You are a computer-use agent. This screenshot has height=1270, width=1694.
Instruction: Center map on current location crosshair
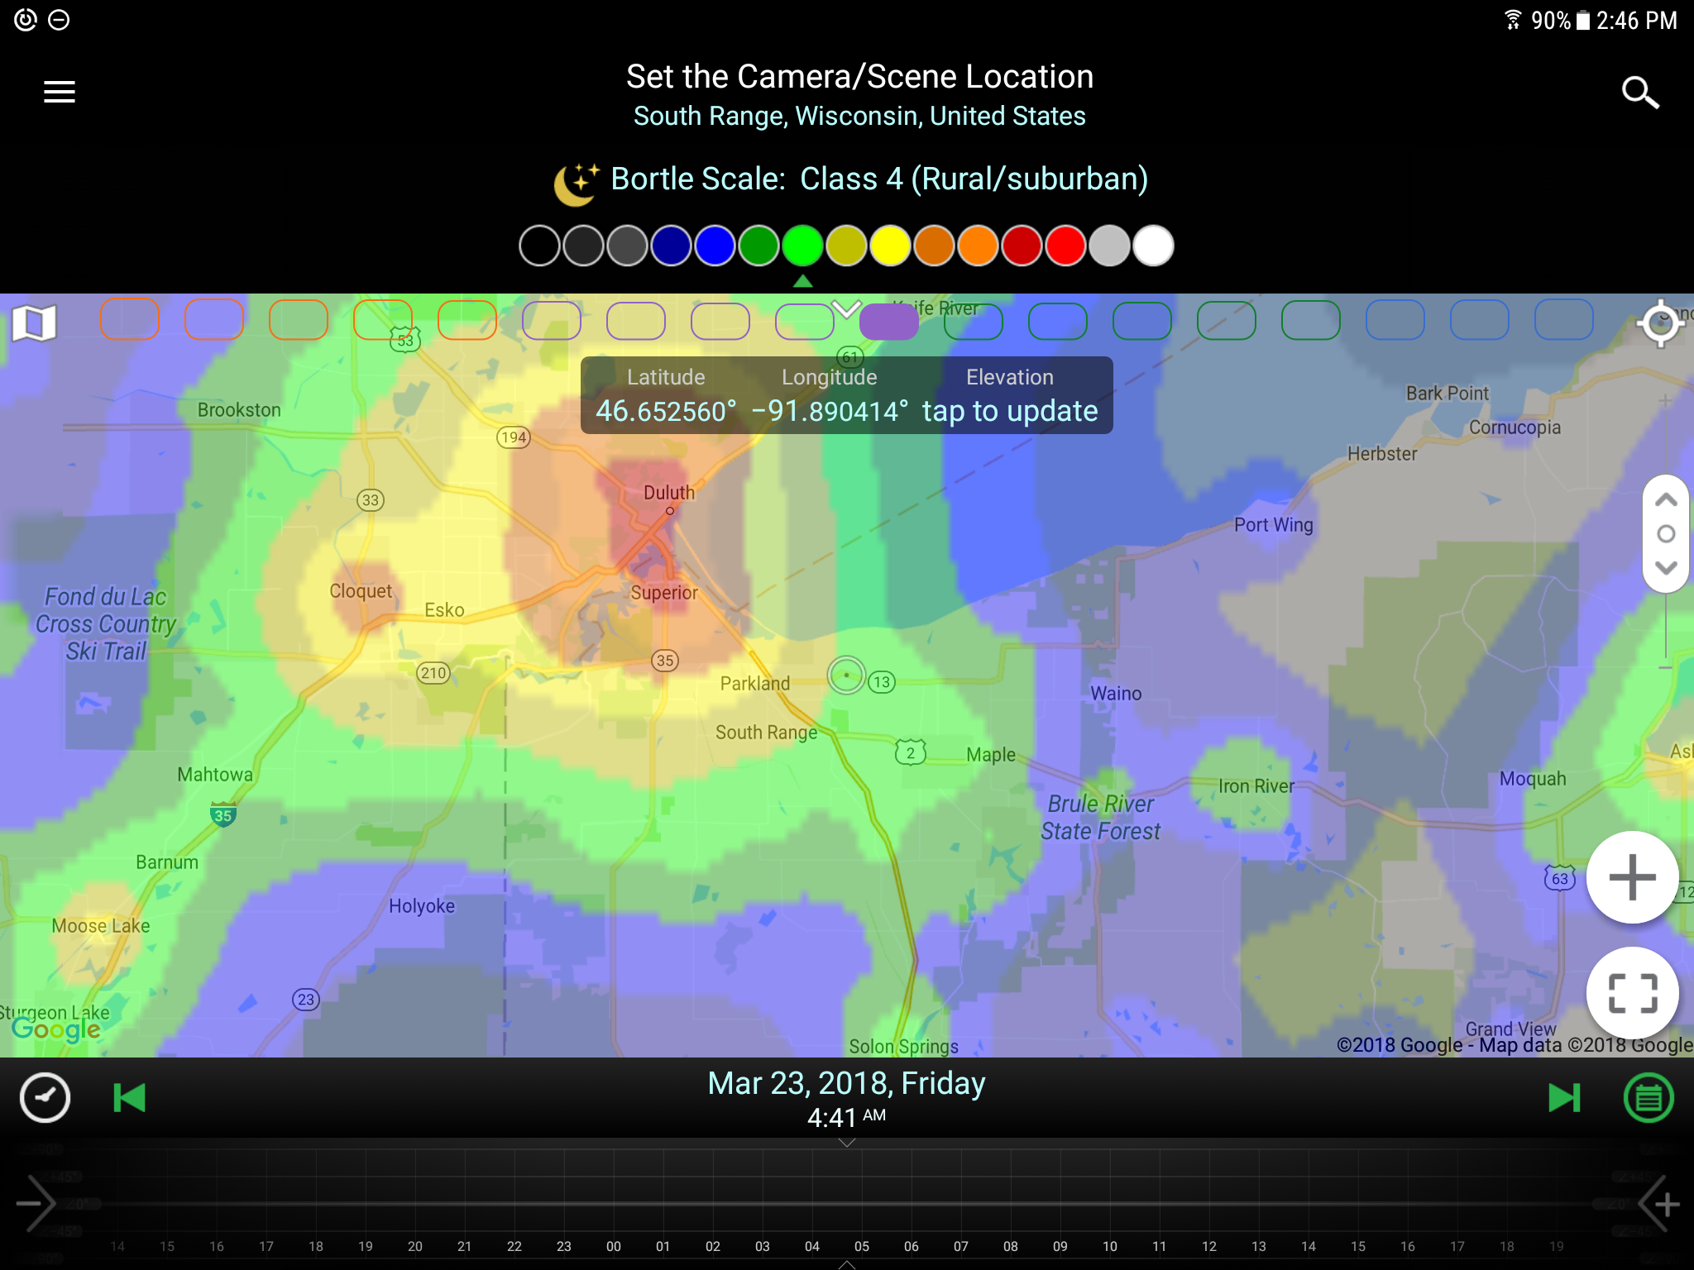click(1660, 323)
